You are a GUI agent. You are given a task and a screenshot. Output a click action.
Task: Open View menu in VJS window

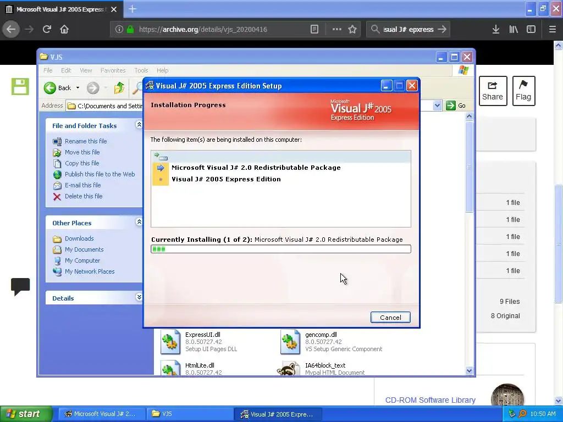(x=86, y=70)
